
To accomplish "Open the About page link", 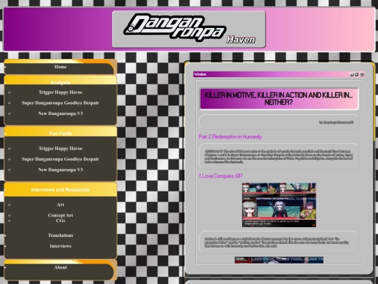I will coord(60,267).
